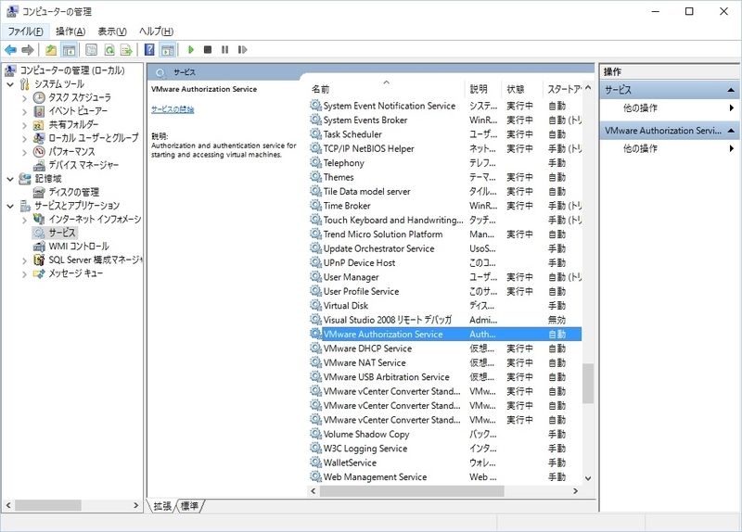Expand the ローカル ユーザーとグループ node

pos(25,139)
